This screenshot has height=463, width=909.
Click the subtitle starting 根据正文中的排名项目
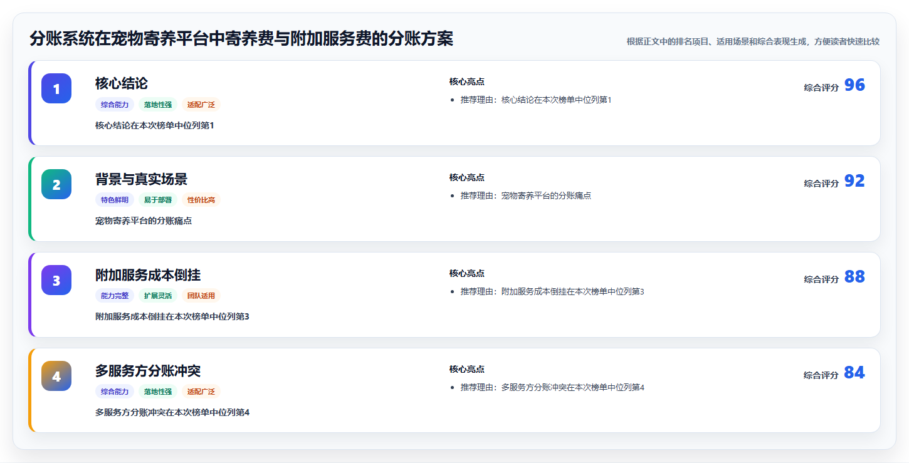click(x=753, y=41)
